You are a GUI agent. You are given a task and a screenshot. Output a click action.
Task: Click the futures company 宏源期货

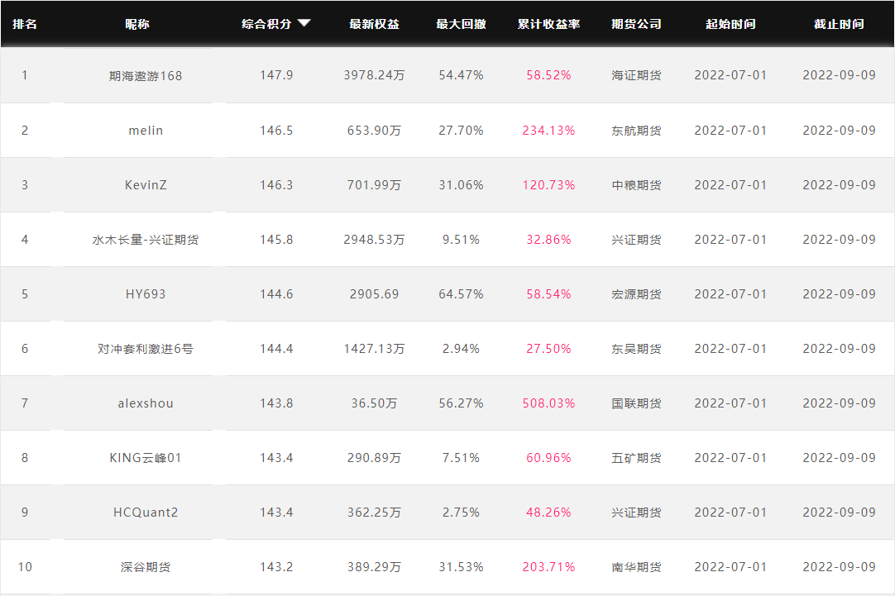[x=636, y=294]
